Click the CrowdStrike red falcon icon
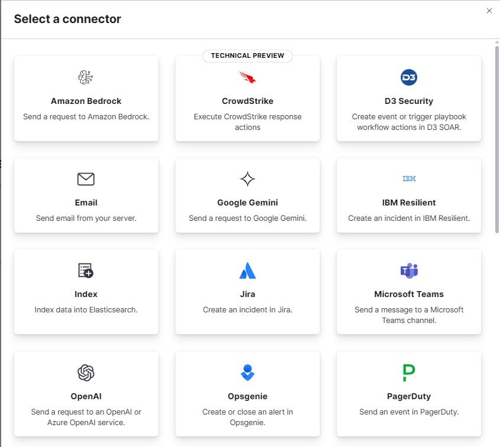This screenshot has width=500, height=447. pyautogui.click(x=248, y=77)
